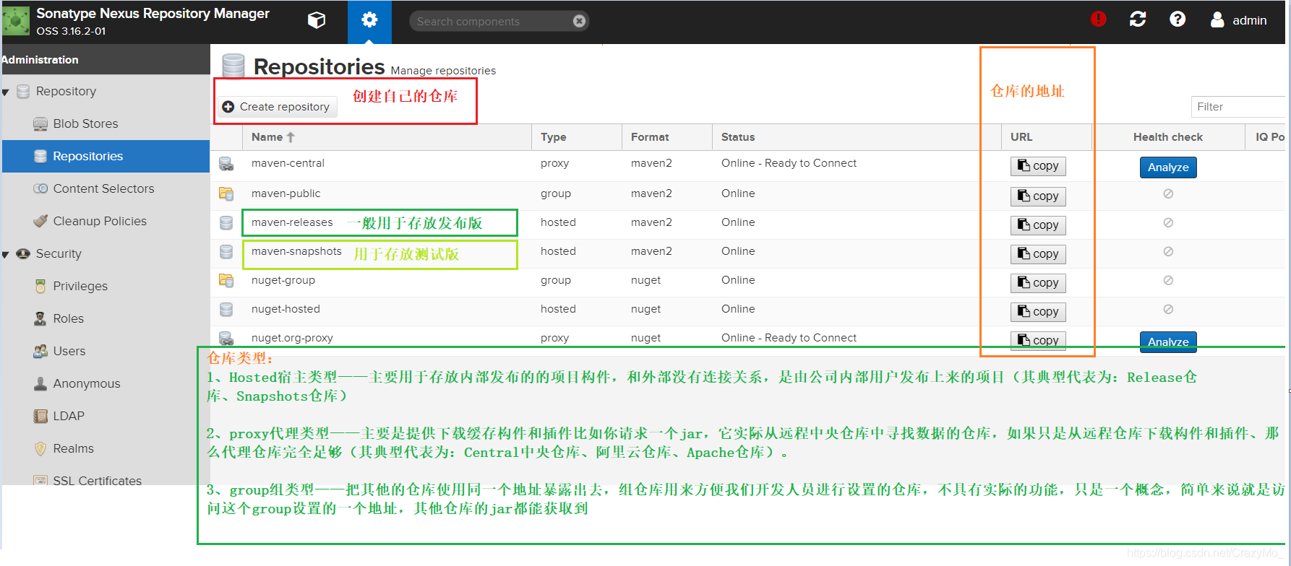
Task: Click the Health check column header
Action: click(1168, 137)
